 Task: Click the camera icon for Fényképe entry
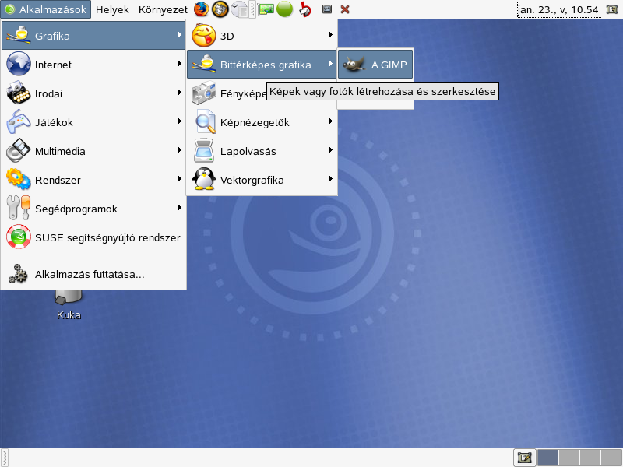tap(204, 93)
